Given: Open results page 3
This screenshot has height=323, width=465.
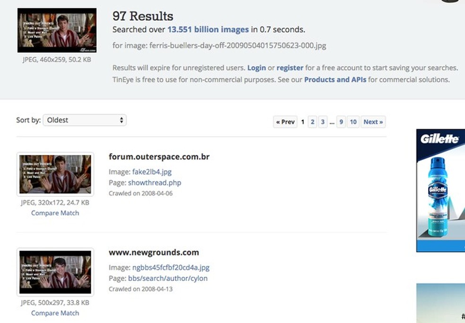Looking at the screenshot, I should (x=323, y=122).
